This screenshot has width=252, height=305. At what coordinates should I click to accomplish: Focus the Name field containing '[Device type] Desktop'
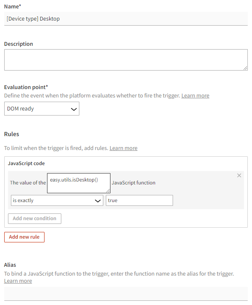[126, 19]
